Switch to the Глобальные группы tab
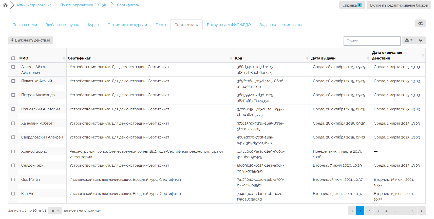The image size is (434, 219). (62, 25)
